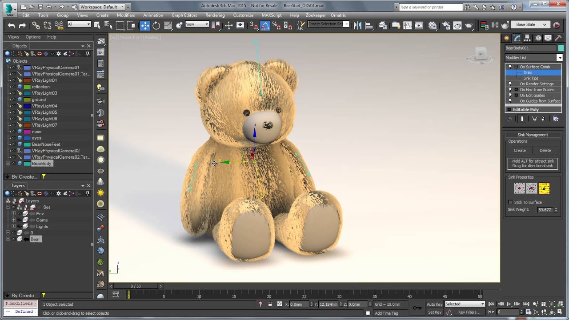
Task: Expand the Env layer in Layers tree
Action: tap(13, 214)
